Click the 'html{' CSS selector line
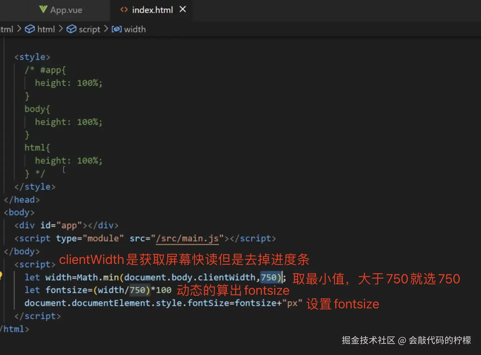The image size is (481, 355). 37,148
